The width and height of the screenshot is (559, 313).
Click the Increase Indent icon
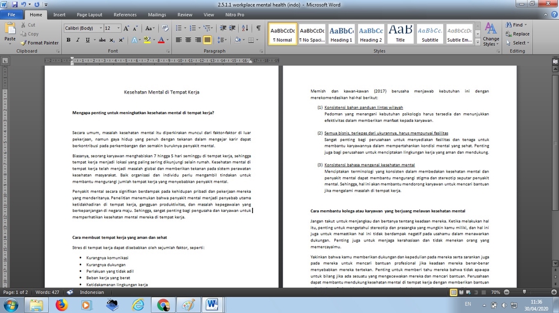coord(232,28)
